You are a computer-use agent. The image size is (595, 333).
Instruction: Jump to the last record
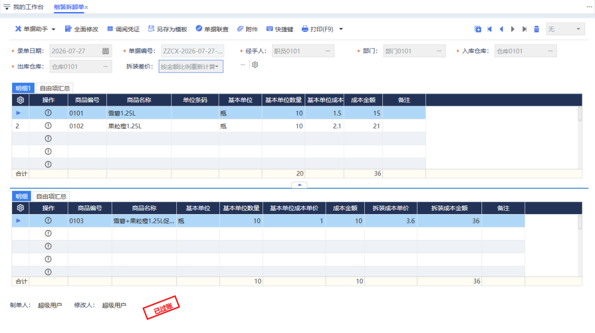pos(524,29)
